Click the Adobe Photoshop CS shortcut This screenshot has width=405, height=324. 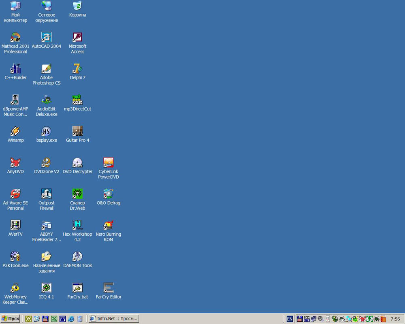(x=47, y=74)
